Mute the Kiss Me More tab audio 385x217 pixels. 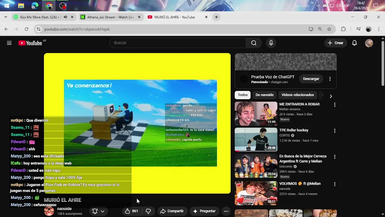coord(65,17)
